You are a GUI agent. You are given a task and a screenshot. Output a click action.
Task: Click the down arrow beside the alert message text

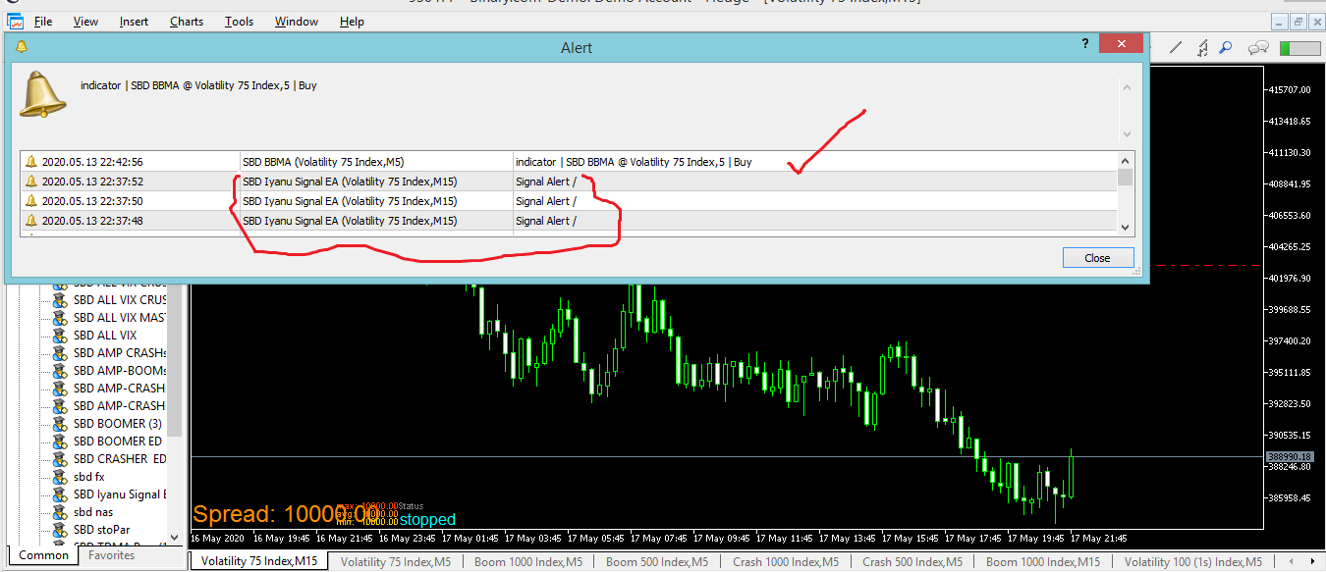[x=1127, y=134]
